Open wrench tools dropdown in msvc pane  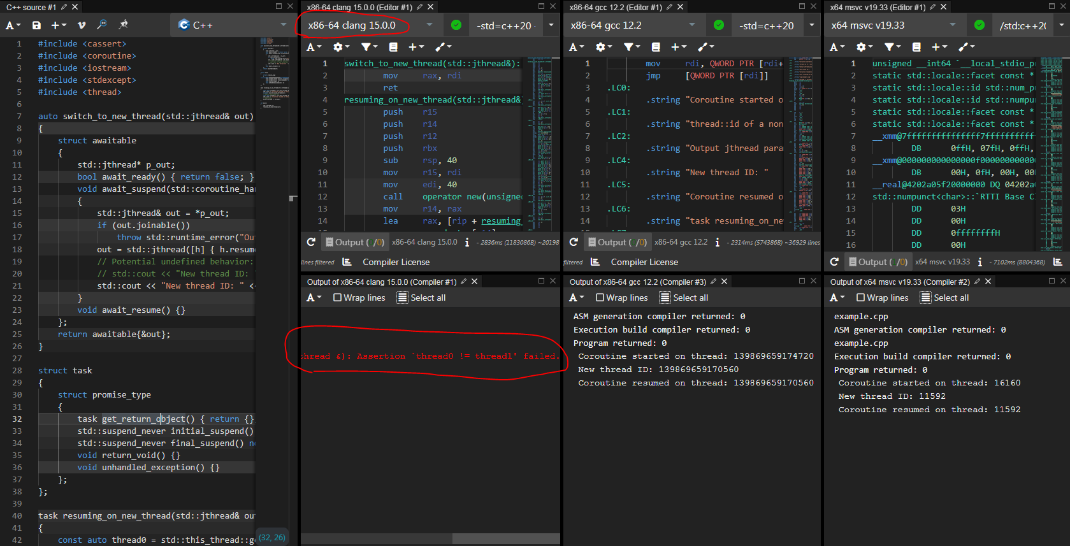tap(967, 47)
